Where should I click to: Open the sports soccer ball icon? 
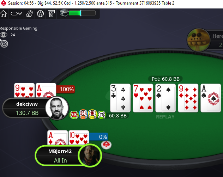(x=40, y=14)
